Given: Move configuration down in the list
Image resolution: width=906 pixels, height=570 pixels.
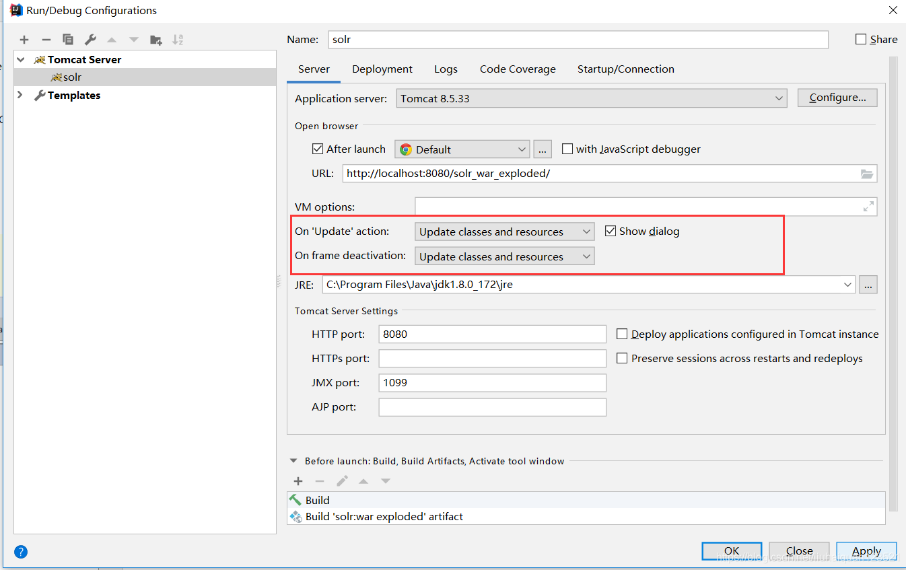Looking at the screenshot, I should (x=134, y=40).
